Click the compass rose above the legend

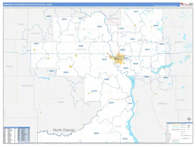click(189, 119)
